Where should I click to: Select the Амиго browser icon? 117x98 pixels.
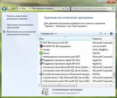pyautogui.click(x=41, y=53)
